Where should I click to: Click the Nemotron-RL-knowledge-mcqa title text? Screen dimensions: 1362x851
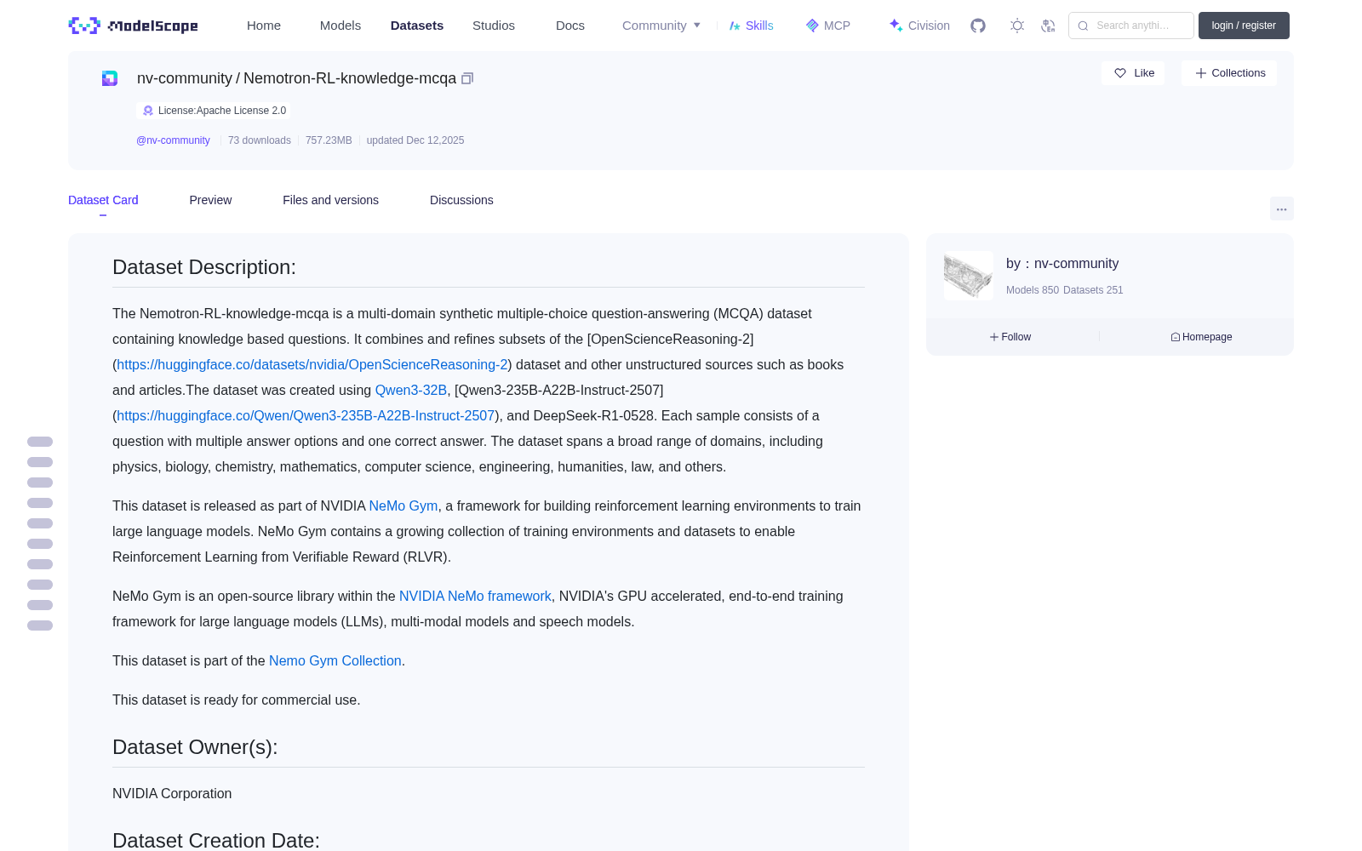pos(350,78)
